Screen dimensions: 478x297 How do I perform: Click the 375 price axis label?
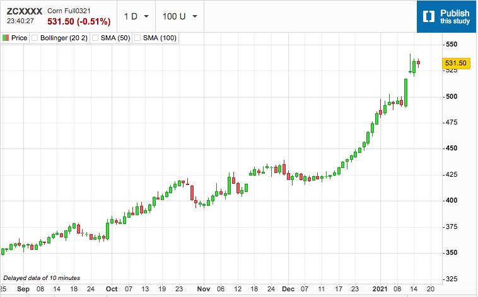tap(452, 227)
